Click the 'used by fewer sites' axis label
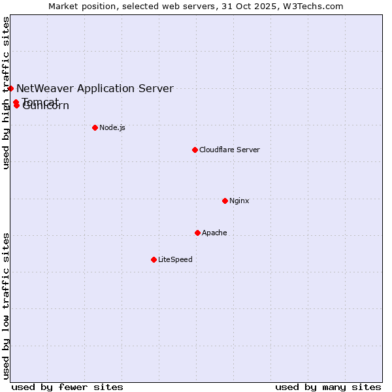This screenshot has height=392, width=392. point(67,387)
